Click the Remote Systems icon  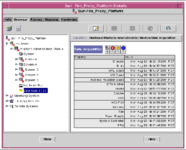(12, 106)
